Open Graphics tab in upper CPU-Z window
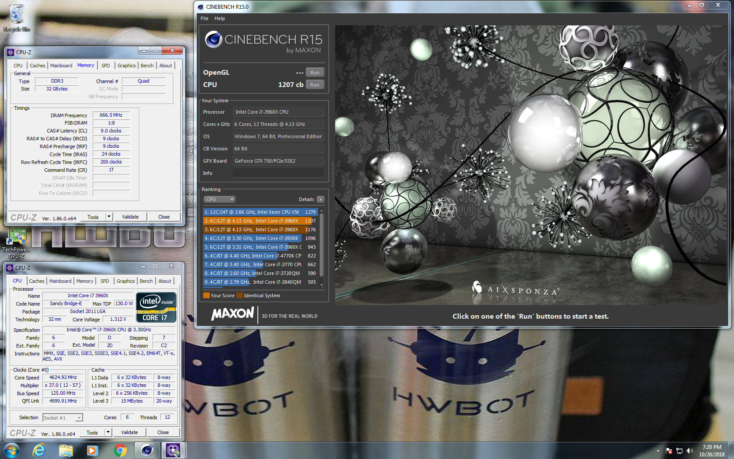The width and height of the screenshot is (734, 459). click(x=127, y=66)
